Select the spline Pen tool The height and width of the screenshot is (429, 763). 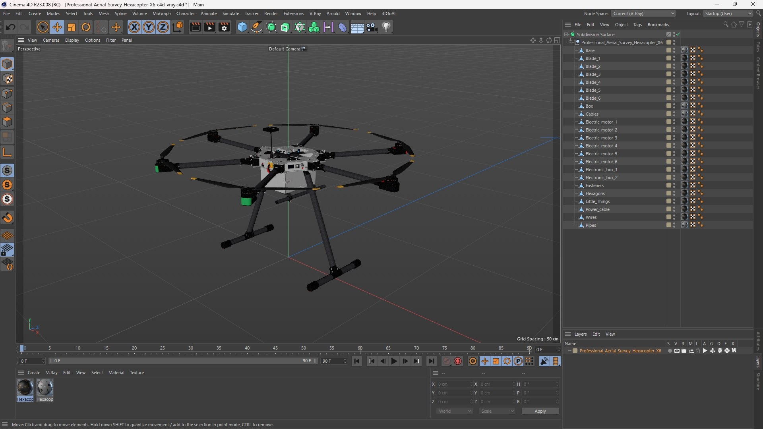pos(257,27)
